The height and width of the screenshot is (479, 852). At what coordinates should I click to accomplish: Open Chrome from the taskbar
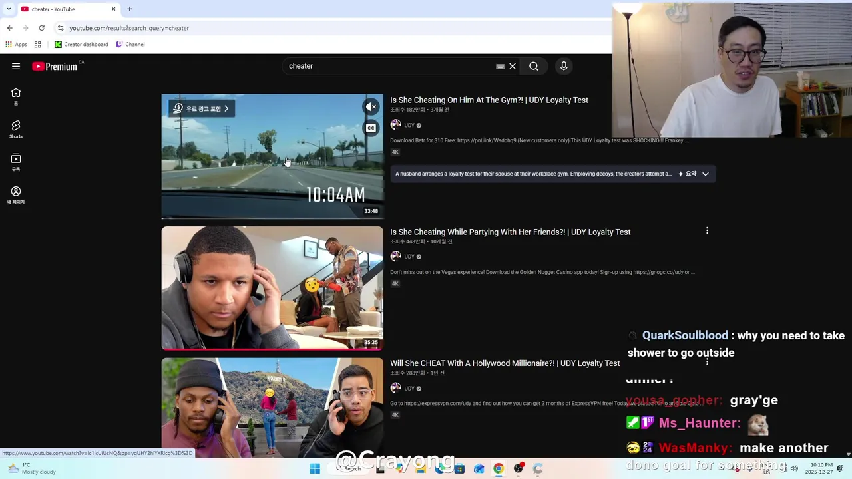(498, 468)
